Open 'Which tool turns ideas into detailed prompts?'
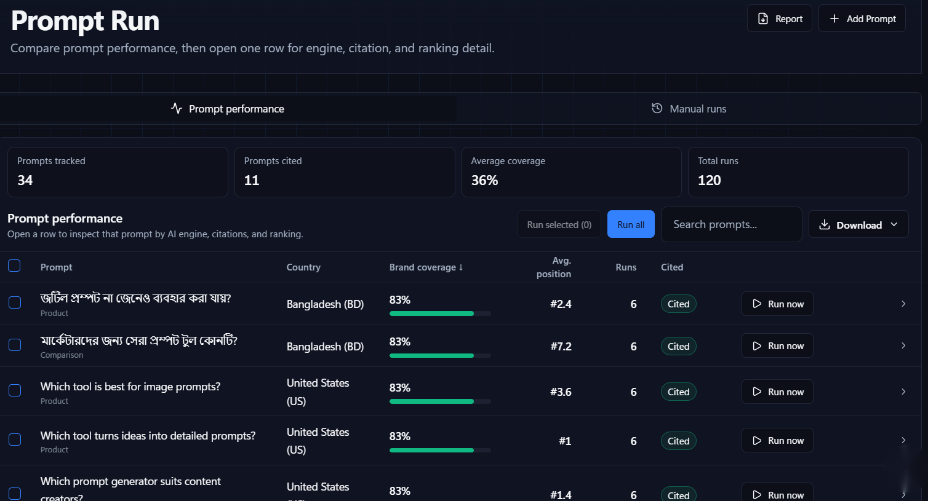This screenshot has height=501, width=928. coord(148,436)
